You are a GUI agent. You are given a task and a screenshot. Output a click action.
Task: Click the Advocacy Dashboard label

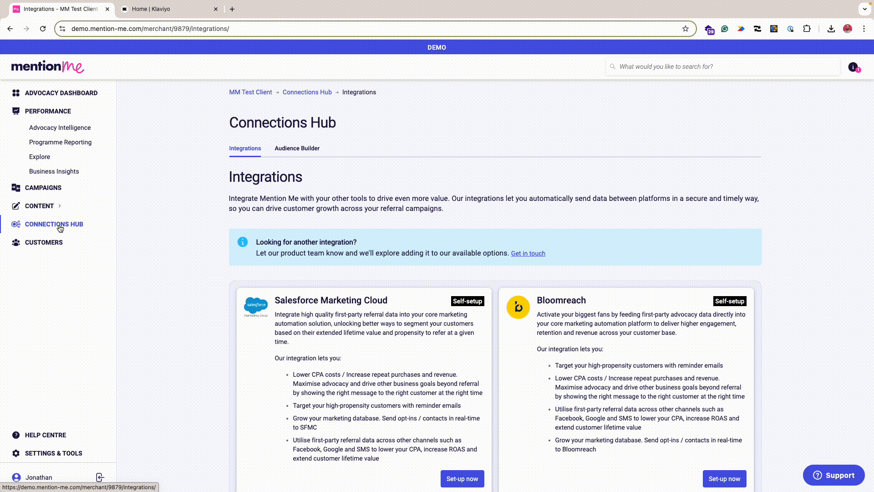[x=61, y=93]
